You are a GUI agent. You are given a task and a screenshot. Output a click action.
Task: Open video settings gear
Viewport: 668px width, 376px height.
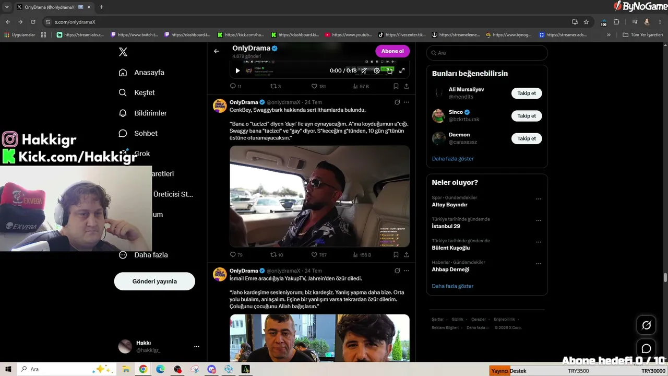(377, 70)
